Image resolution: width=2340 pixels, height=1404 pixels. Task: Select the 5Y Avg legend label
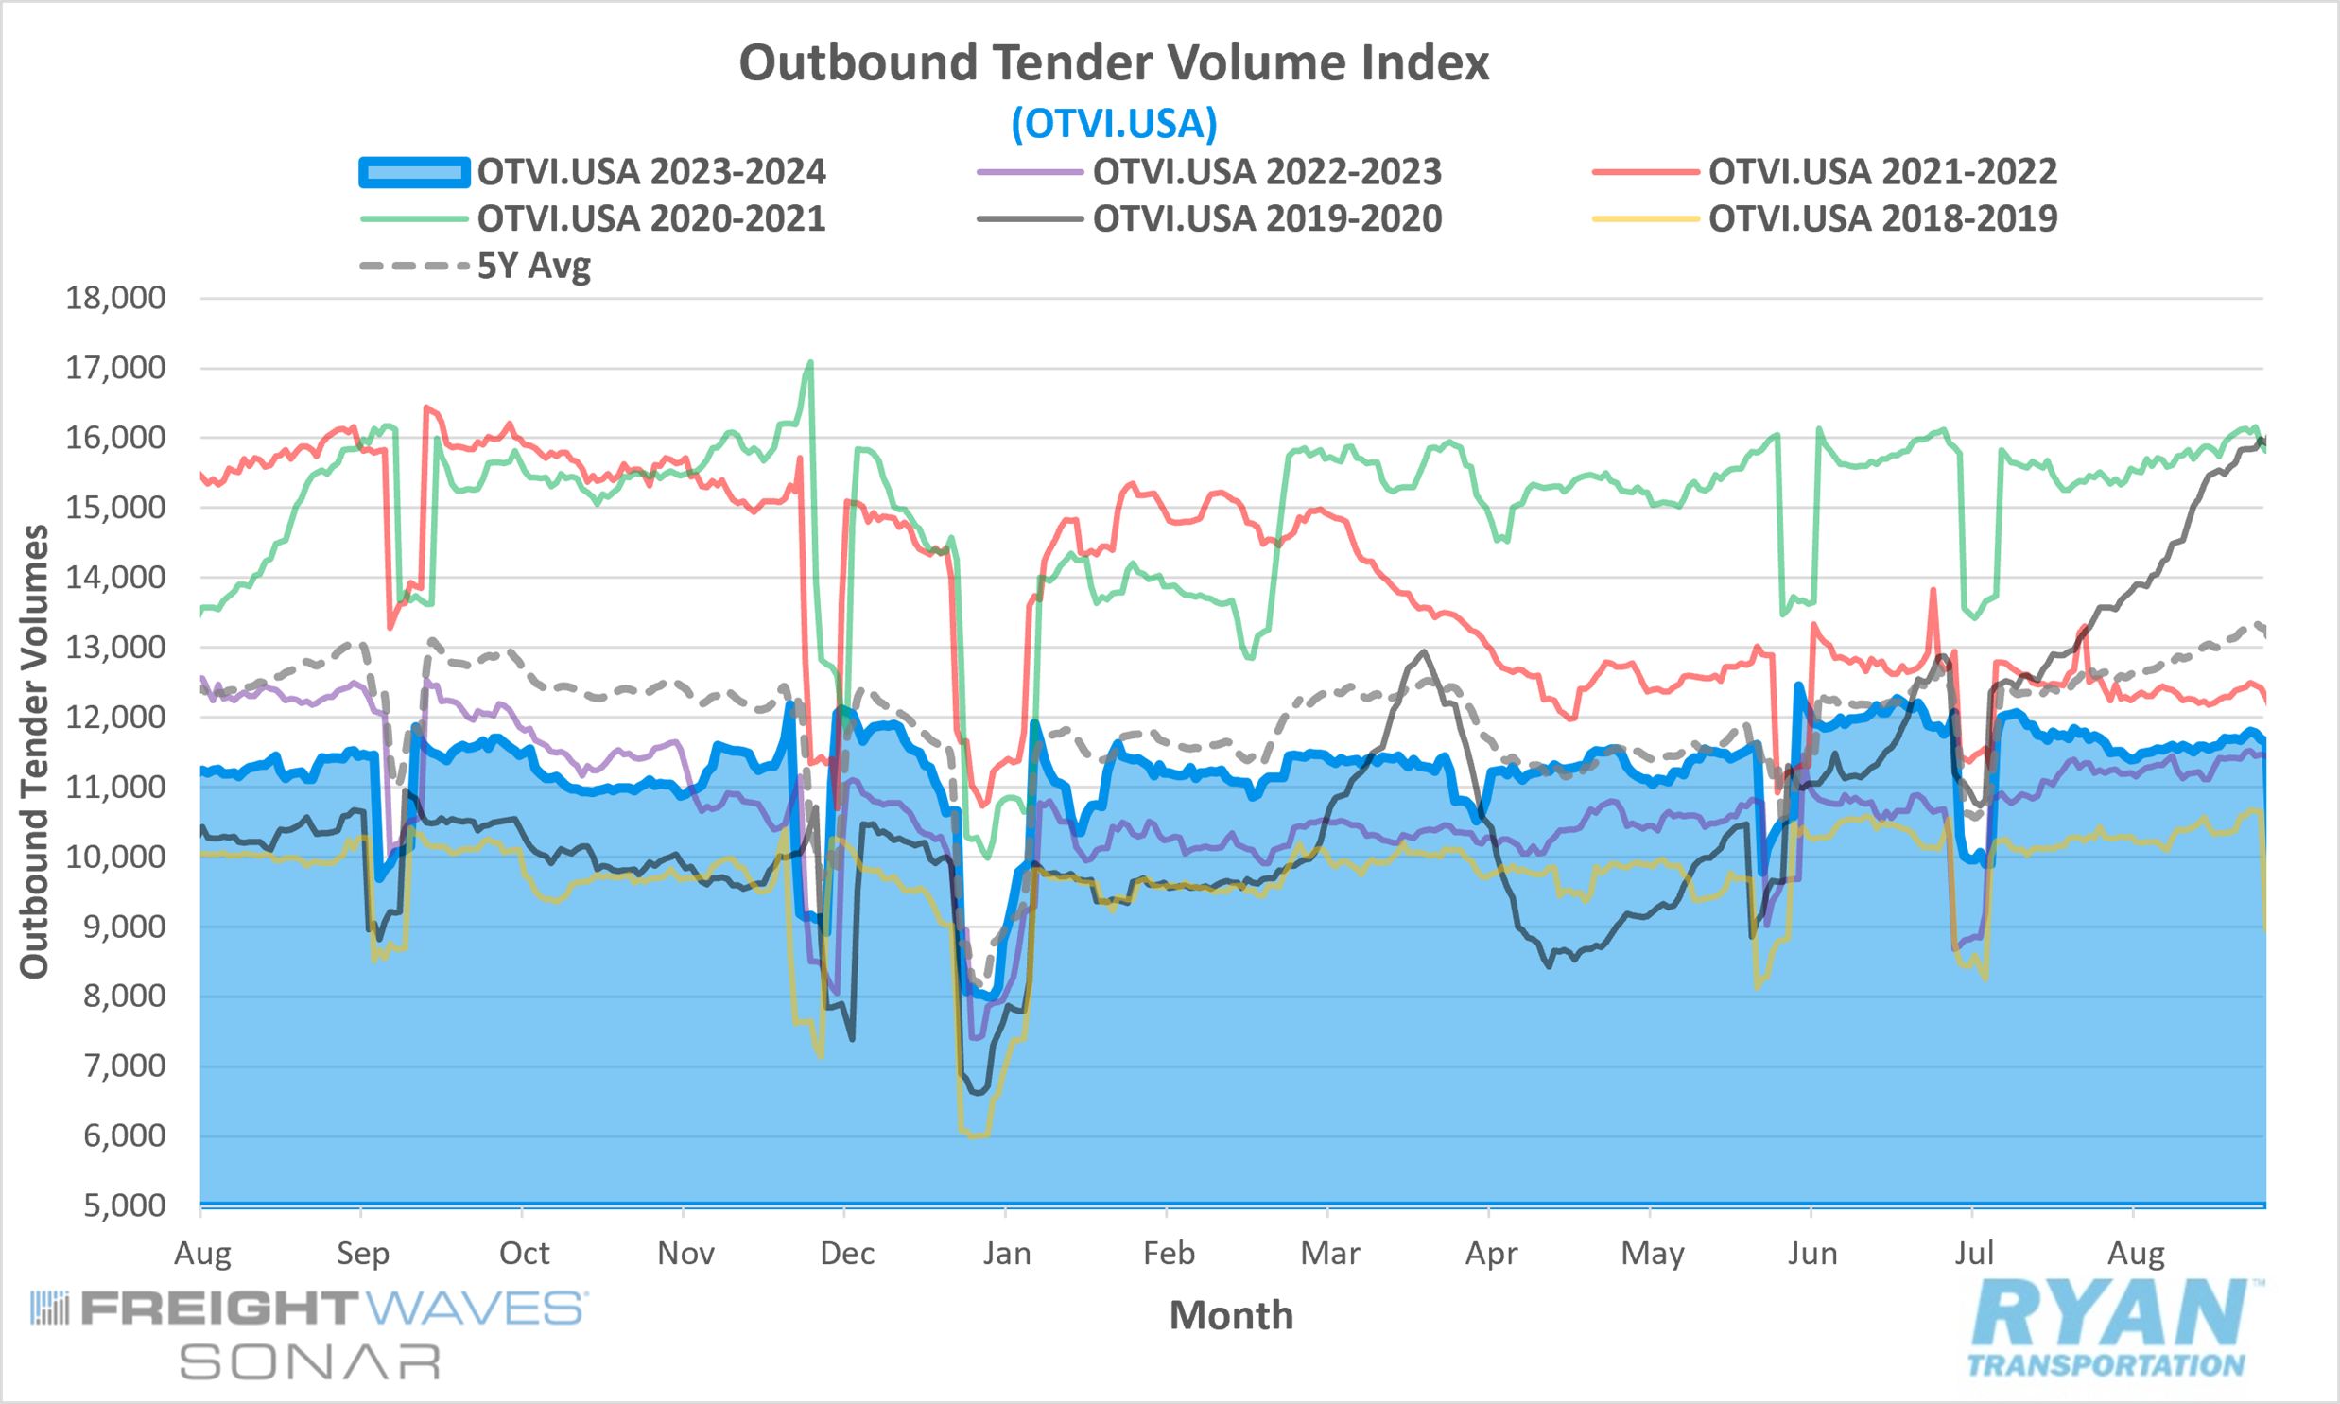534,267
